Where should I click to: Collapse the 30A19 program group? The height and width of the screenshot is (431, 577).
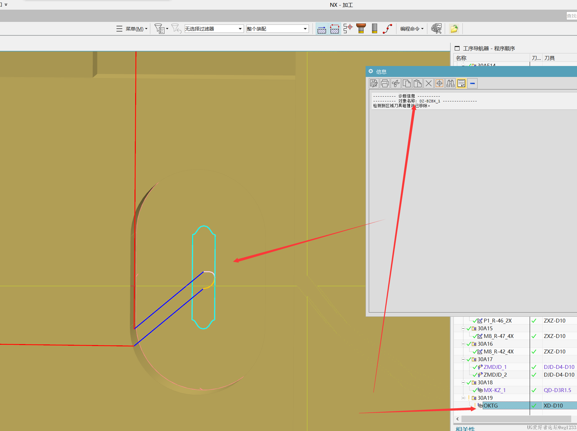pyautogui.click(x=463, y=398)
